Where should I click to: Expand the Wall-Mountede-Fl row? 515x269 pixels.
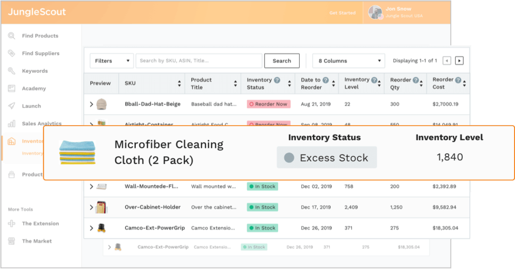click(x=92, y=187)
